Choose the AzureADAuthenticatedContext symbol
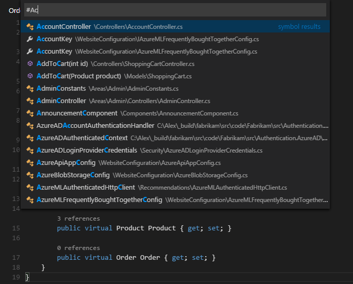This screenshot has width=353, height=284. [x=82, y=138]
